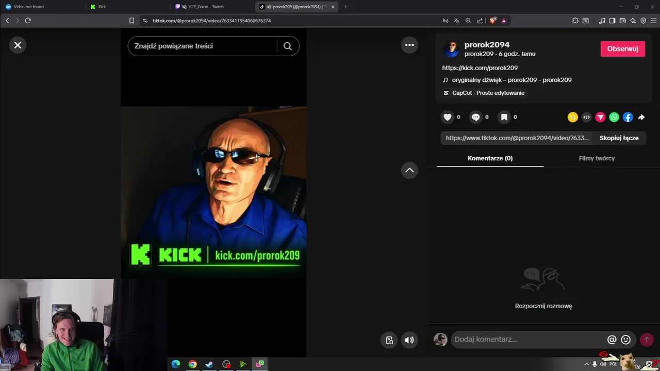Open CapCut Proste edytowanie link

(x=488, y=93)
